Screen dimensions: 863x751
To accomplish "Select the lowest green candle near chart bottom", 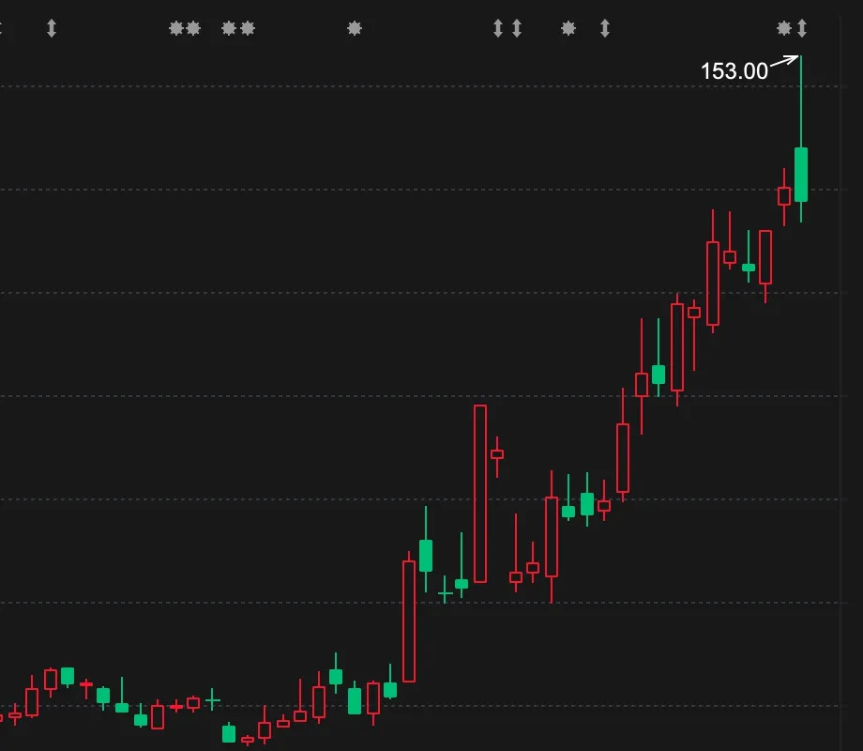I will point(229,733).
